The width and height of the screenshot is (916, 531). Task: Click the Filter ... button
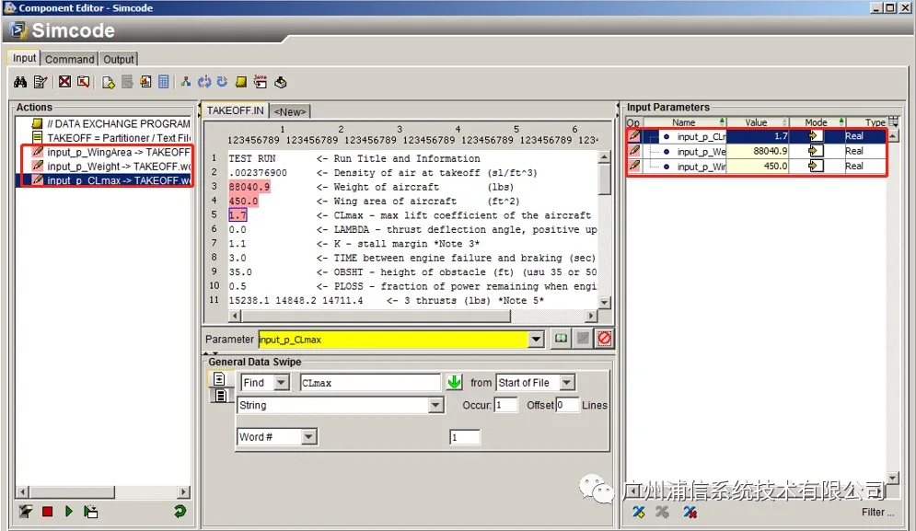pyautogui.click(x=877, y=513)
